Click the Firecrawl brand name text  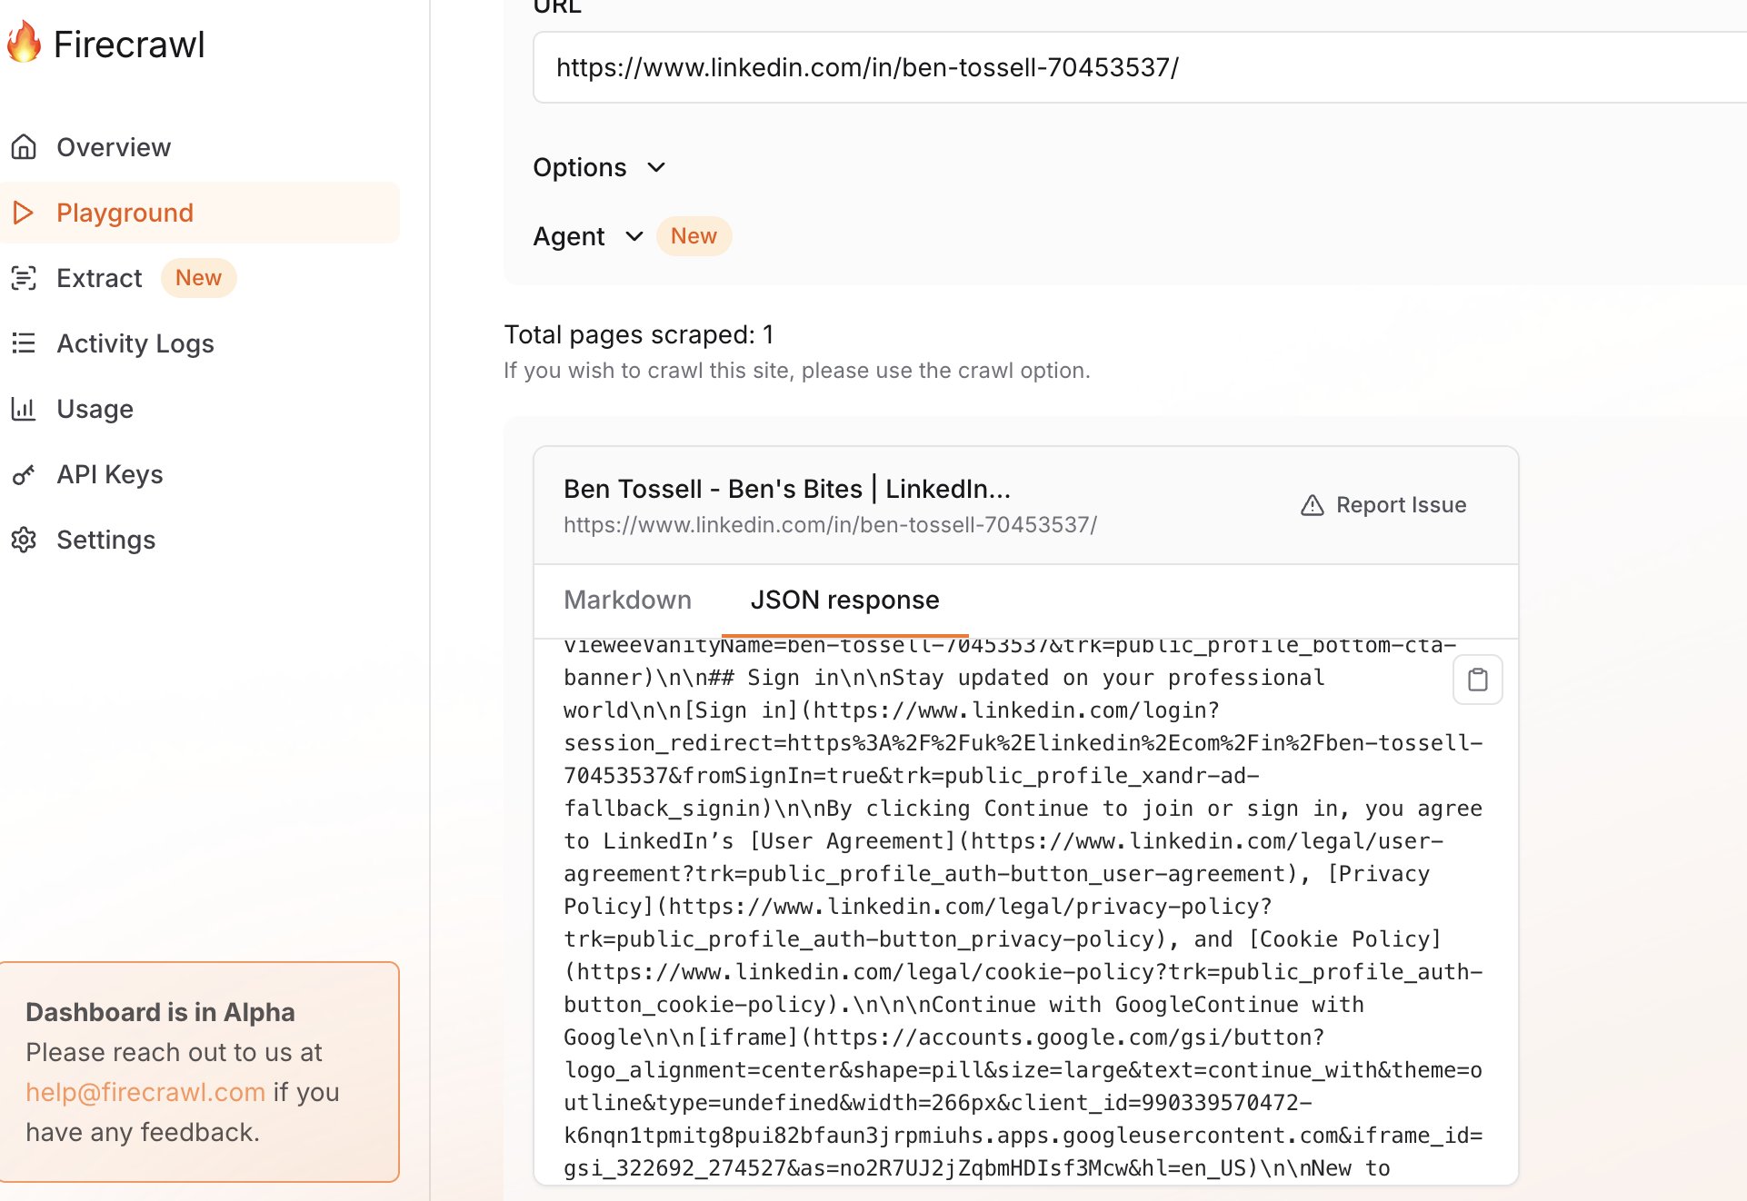tap(129, 45)
